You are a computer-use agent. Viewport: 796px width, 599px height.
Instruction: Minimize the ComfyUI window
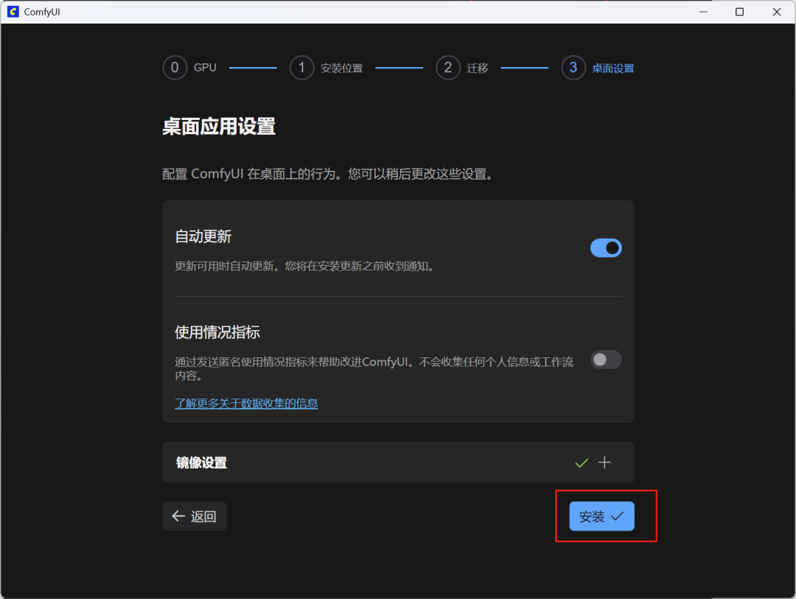point(703,12)
